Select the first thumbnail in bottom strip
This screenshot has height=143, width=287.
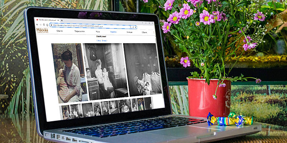click(x=66, y=112)
